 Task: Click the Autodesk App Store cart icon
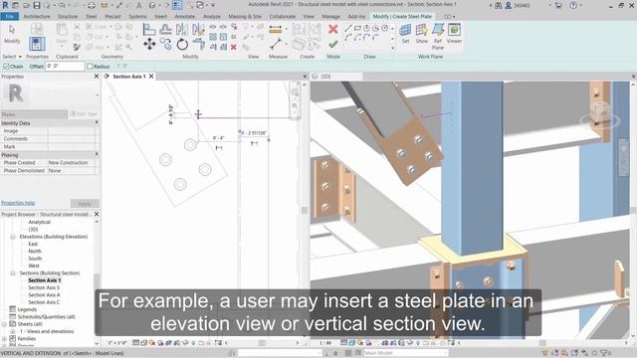(558, 5)
